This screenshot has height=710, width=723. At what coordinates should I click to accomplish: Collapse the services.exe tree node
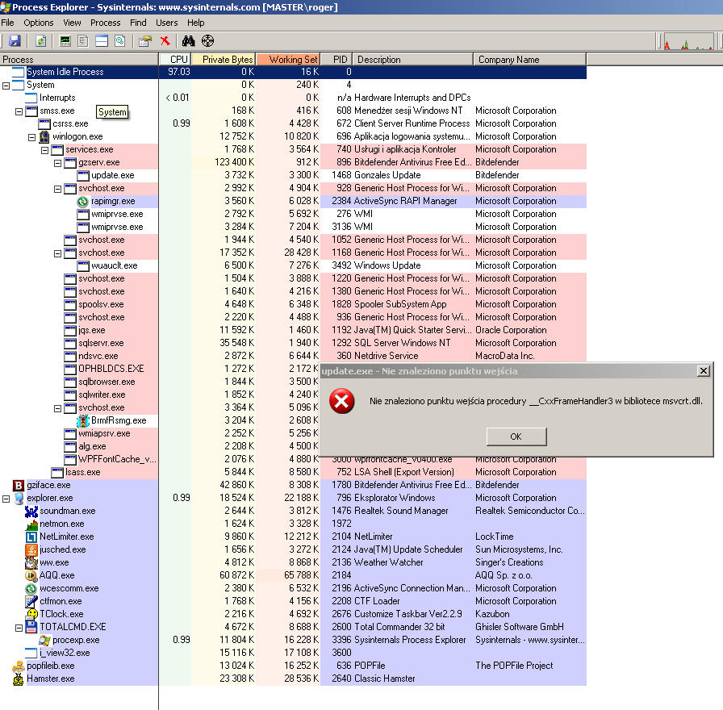[44, 150]
